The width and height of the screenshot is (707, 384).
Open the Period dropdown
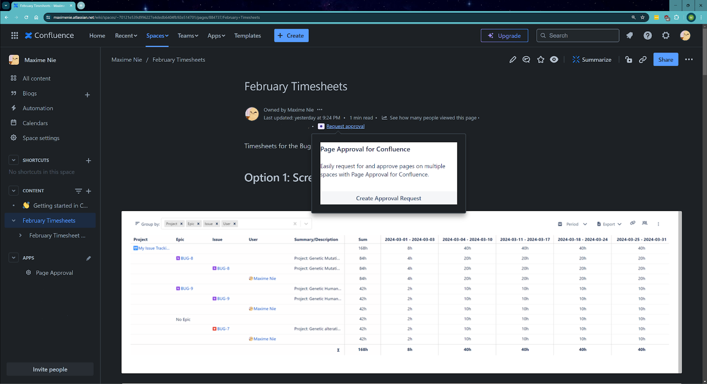coord(573,224)
